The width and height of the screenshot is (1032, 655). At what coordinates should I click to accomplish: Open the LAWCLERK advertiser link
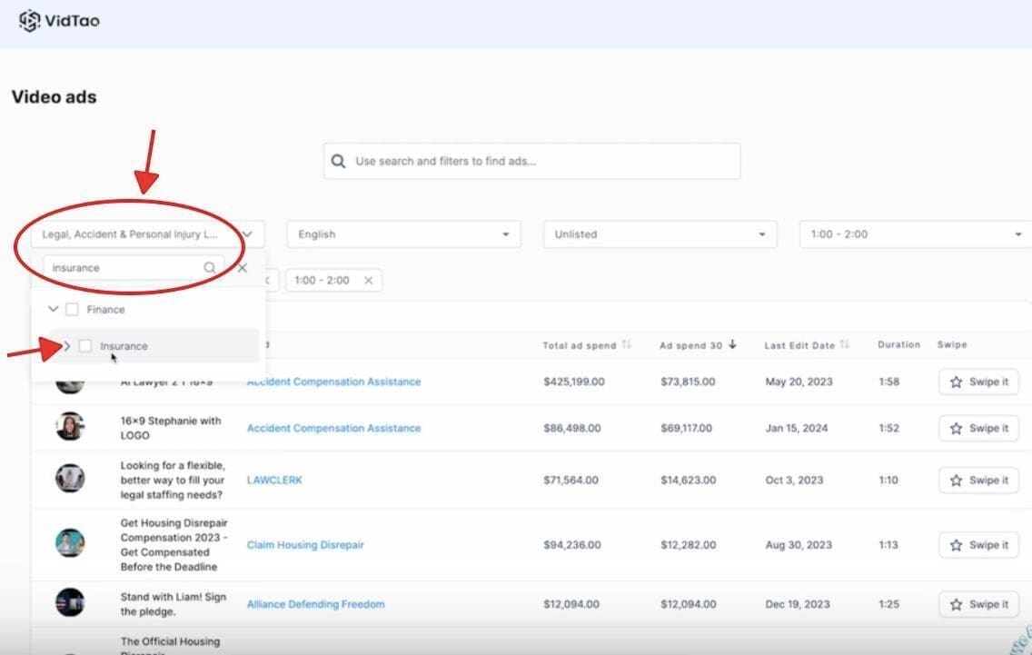tap(274, 480)
